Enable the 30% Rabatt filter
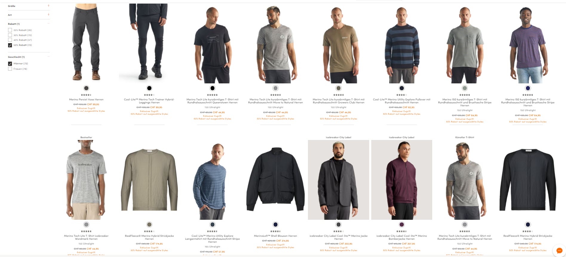 tap(10, 35)
